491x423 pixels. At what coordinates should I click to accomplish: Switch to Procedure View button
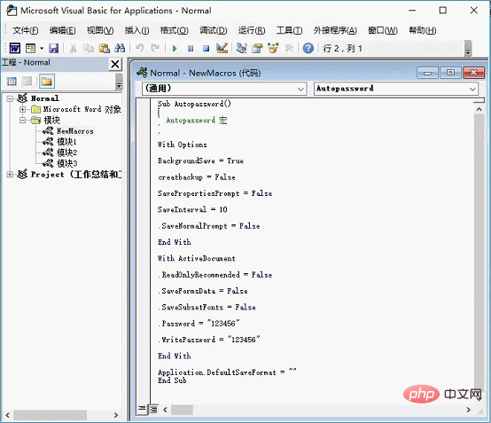(142, 410)
